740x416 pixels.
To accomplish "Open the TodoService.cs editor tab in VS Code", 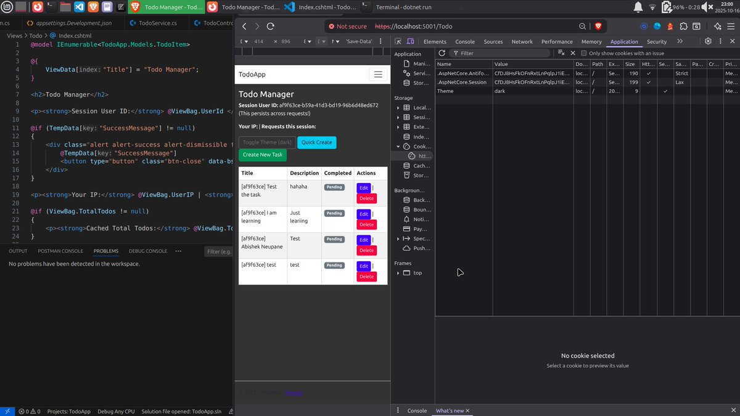I will (153, 23).
